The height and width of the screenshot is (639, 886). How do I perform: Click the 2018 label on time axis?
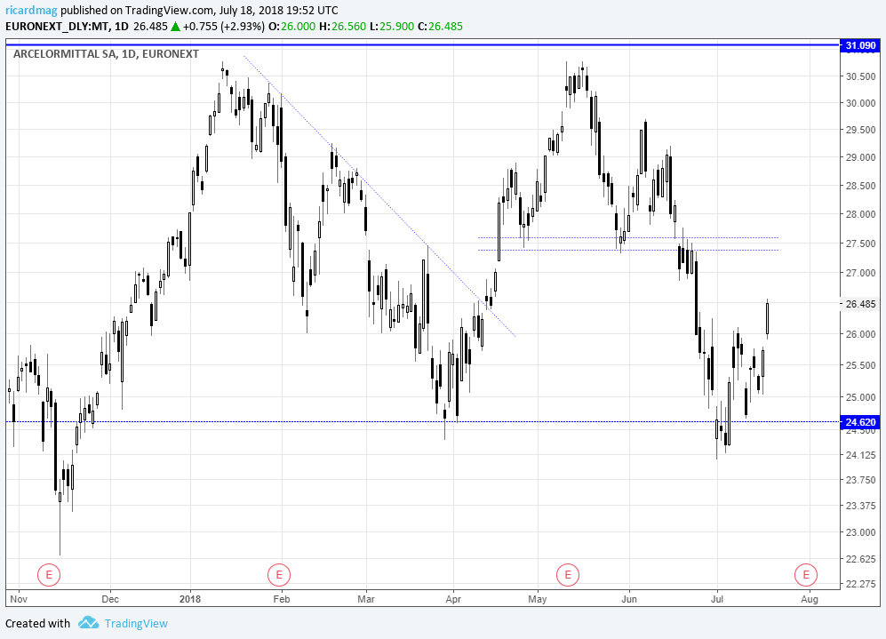click(x=190, y=599)
